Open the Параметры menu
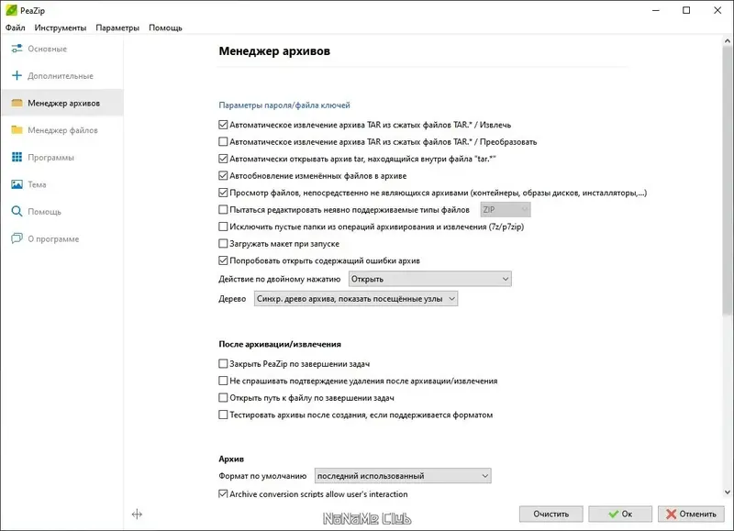734x531 pixels. 117,28
